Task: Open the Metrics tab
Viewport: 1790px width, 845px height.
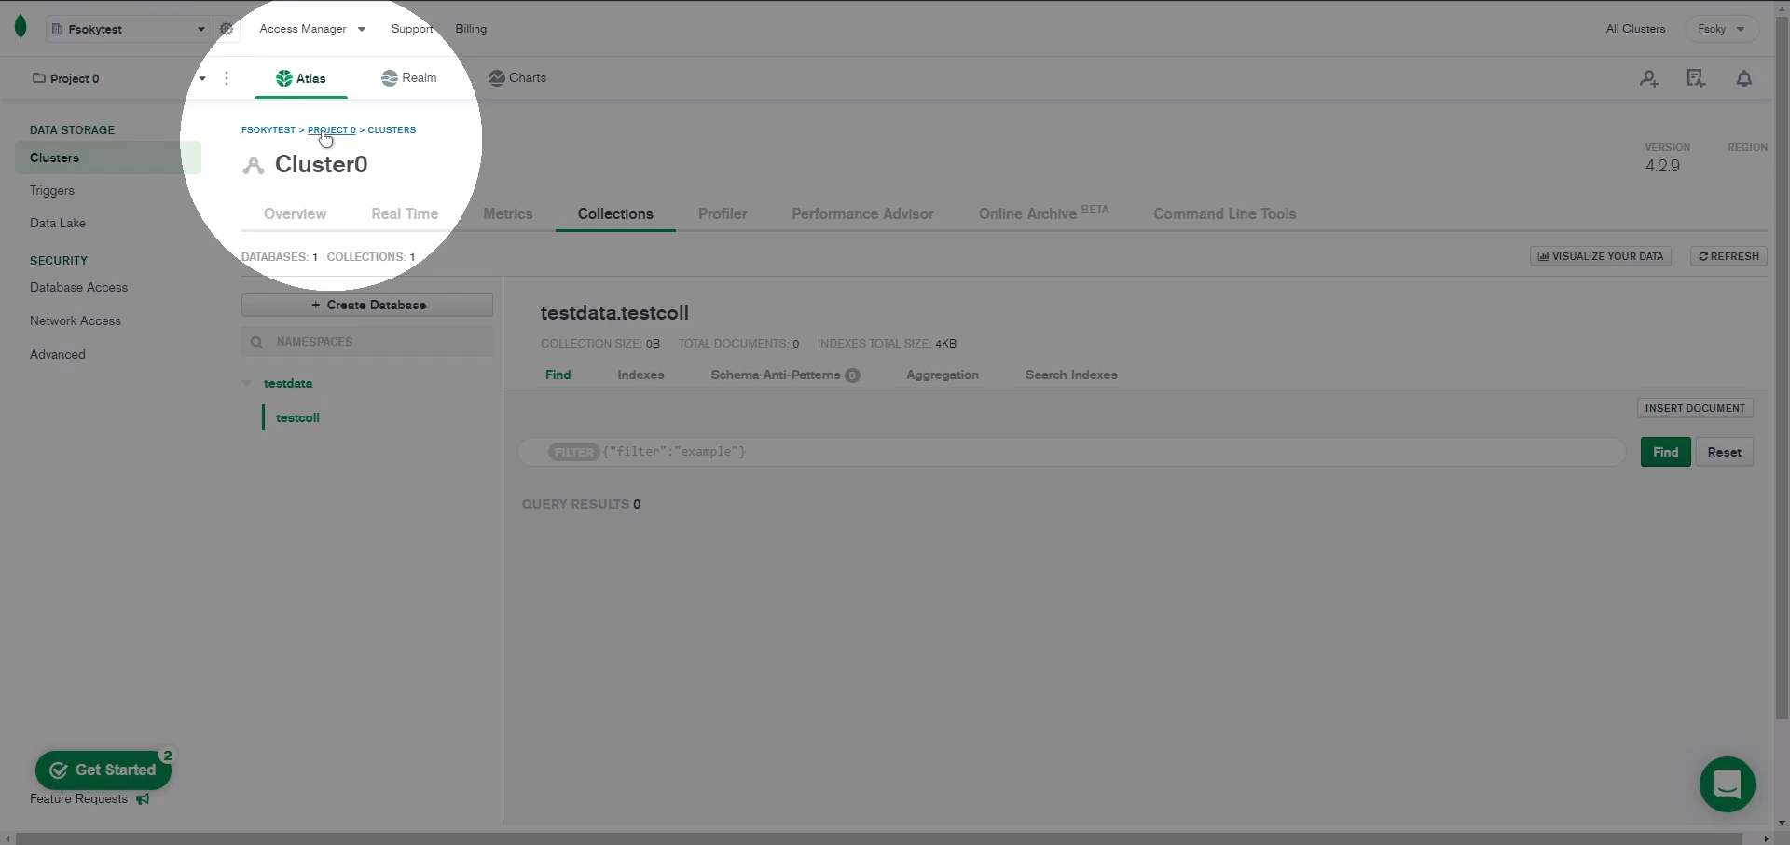Action: click(508, 213)
